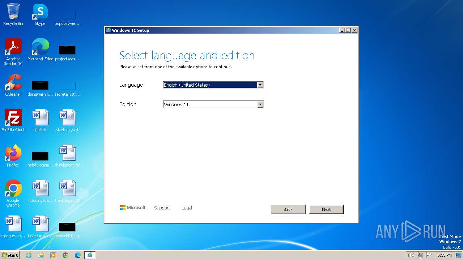This screenshot has width=463, height=260.
Task: Click the Next button
Action: [x=326, y=209]
